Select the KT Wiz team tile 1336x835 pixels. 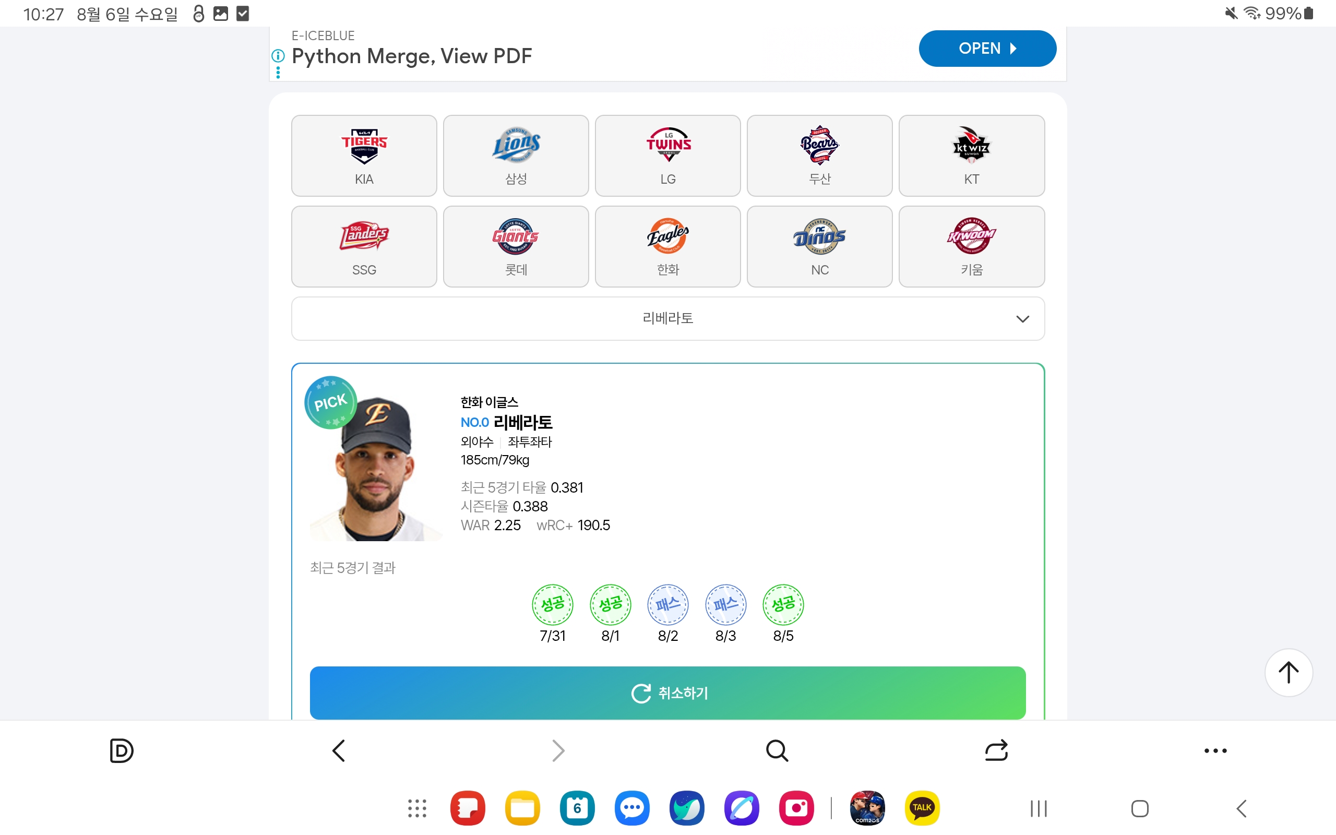pos(972,156)
